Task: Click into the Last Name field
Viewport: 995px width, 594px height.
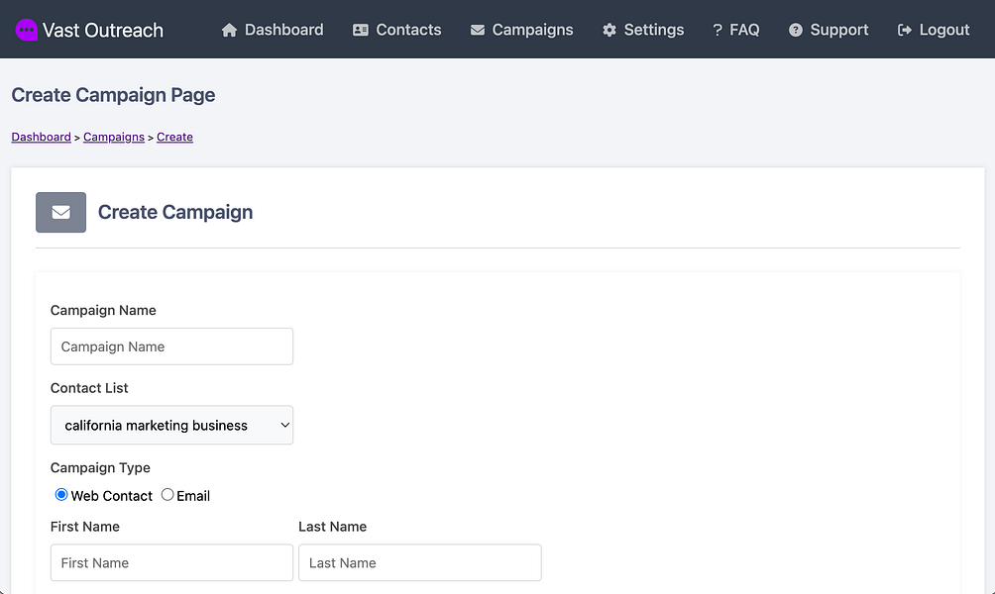Action: click(419, 562)
